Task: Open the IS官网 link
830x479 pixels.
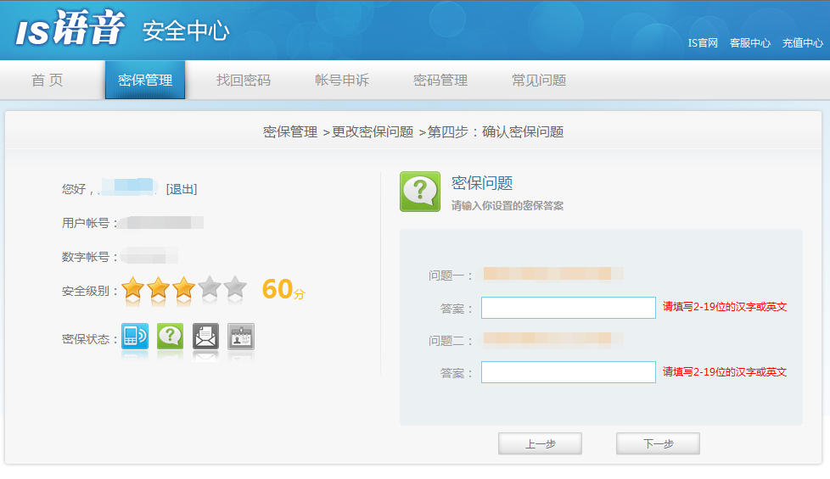Action: coord(703,43)
